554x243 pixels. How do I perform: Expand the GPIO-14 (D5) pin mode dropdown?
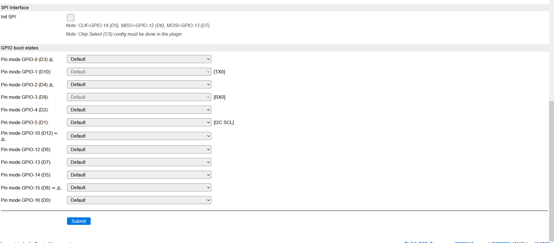tap(139, 175)
